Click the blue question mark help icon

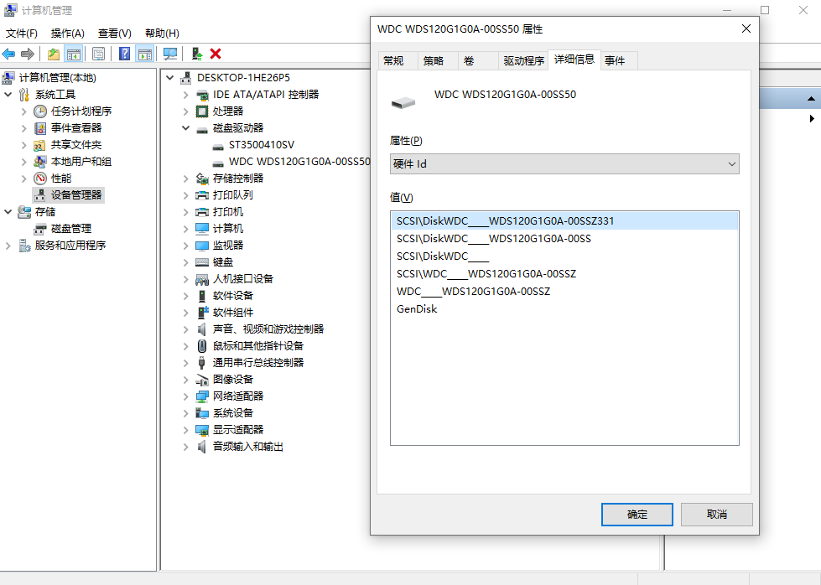click(x=124, y=52)
